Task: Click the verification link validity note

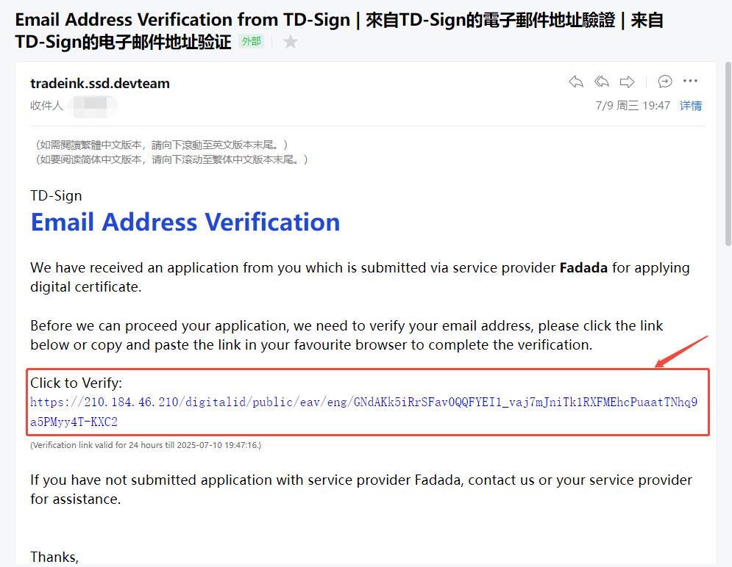Action: 146,445
